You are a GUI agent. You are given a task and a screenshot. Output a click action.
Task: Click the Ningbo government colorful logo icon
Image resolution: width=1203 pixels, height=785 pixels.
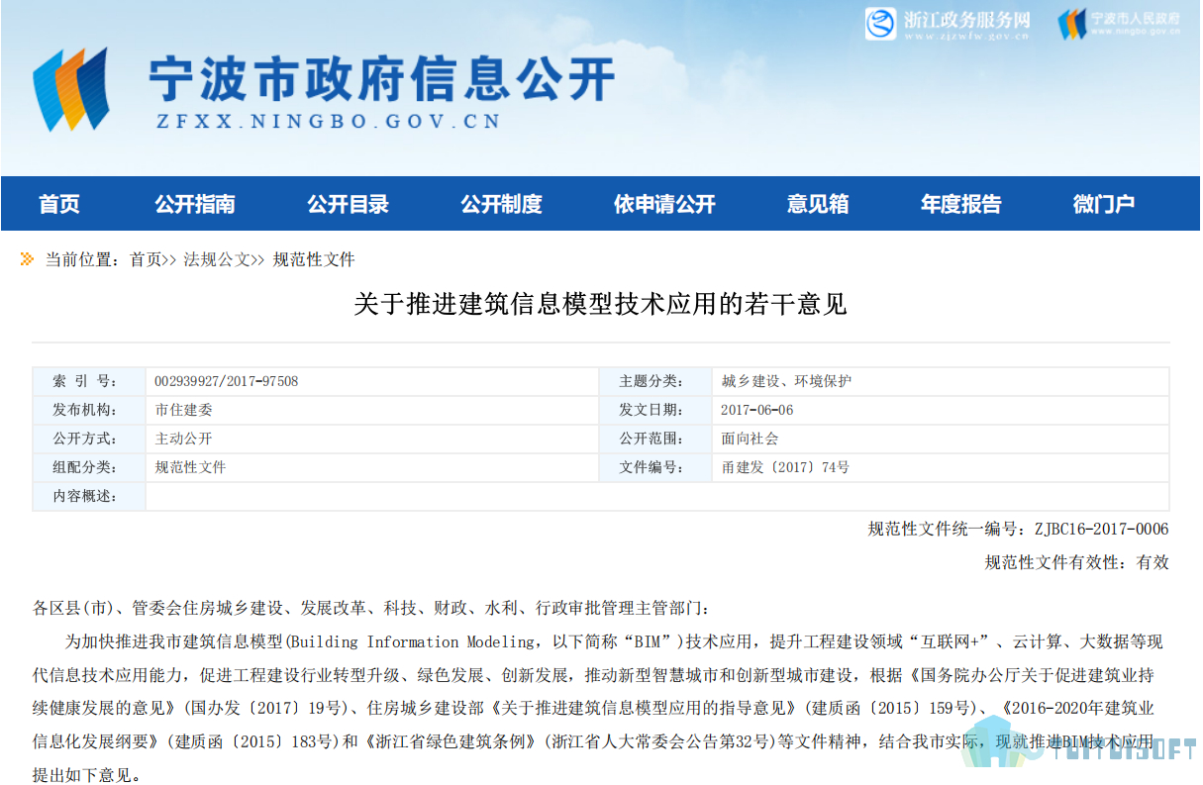[x=70, y=89]
